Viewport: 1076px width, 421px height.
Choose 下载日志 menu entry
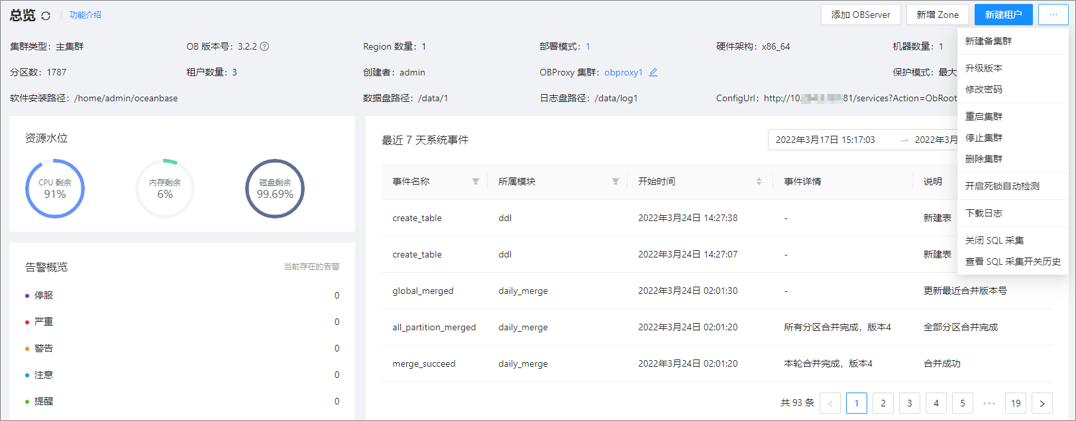tap(1012, 213)
